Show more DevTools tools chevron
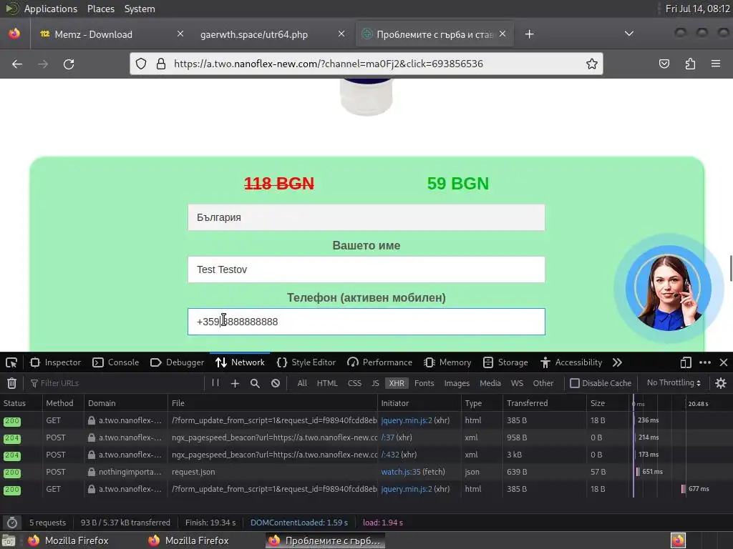Viewport: 733px width, 549px height. pyautogui.click(x=617, y=362)
